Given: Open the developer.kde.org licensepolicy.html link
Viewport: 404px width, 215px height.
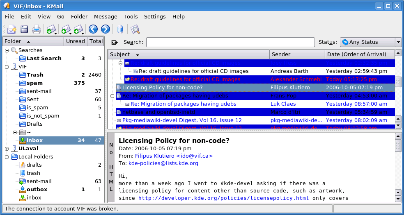Looking at the screenshot, I should [x=224, y=198].
